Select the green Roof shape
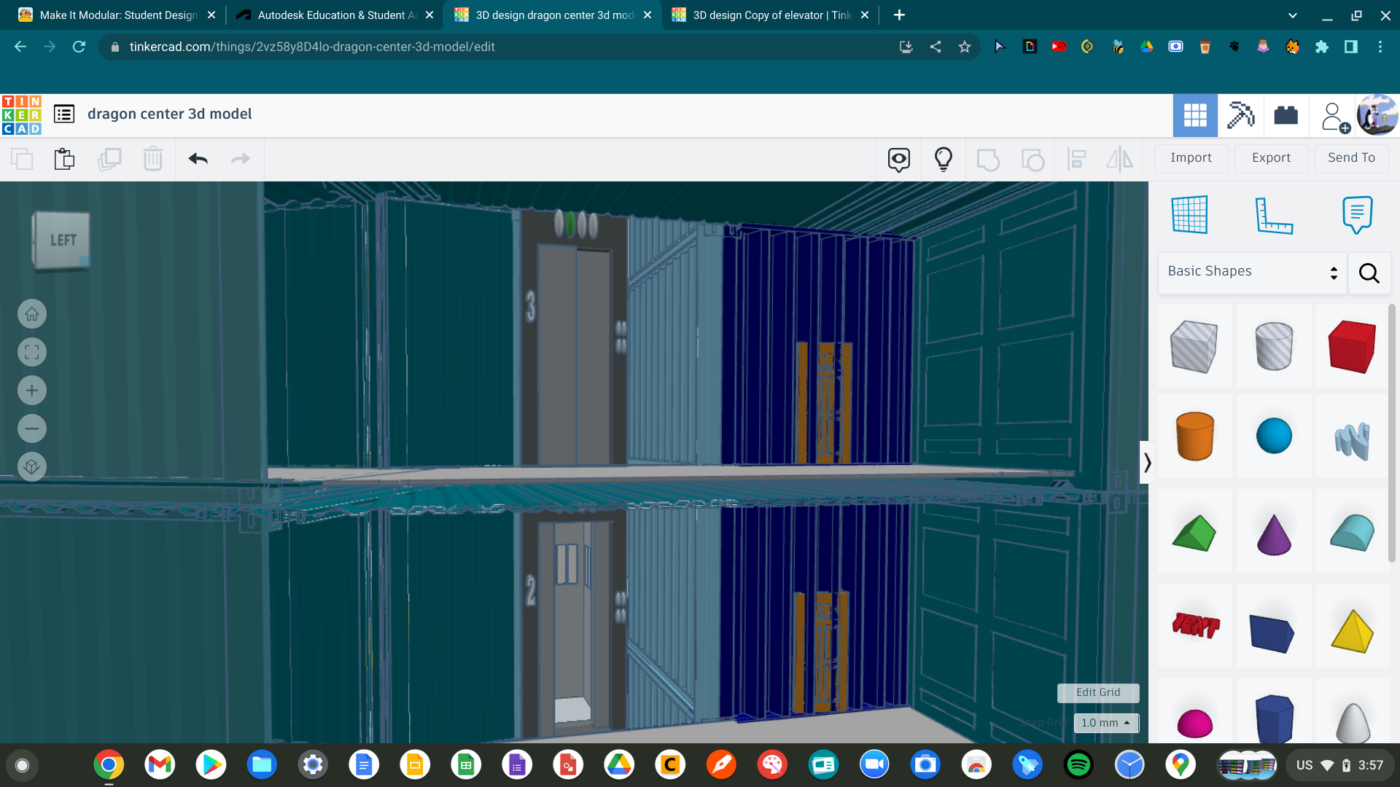1400x787 pixels. 1194,533
